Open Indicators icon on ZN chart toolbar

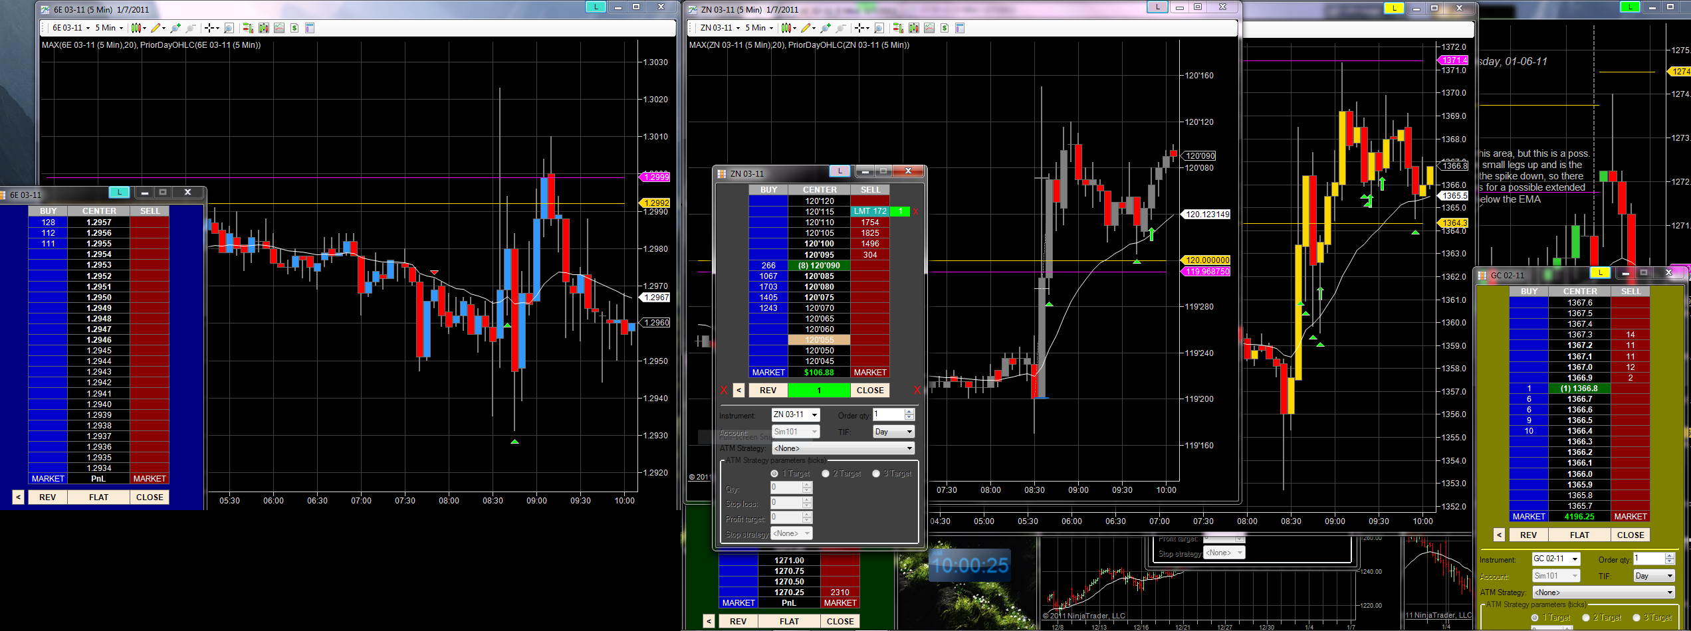(929, 28)
